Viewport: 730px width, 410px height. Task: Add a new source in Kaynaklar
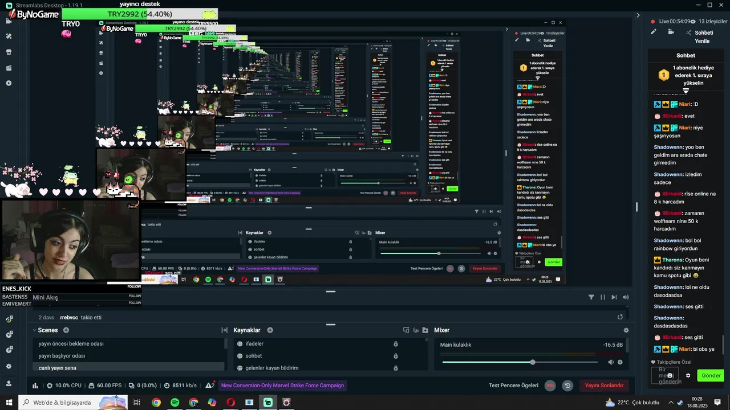click(270, 330)
